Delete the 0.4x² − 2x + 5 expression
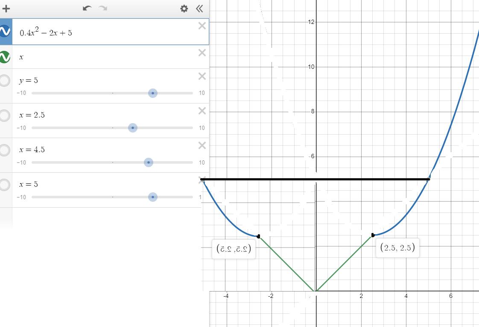This screenshot has height=327, width=479. point(202,26)
